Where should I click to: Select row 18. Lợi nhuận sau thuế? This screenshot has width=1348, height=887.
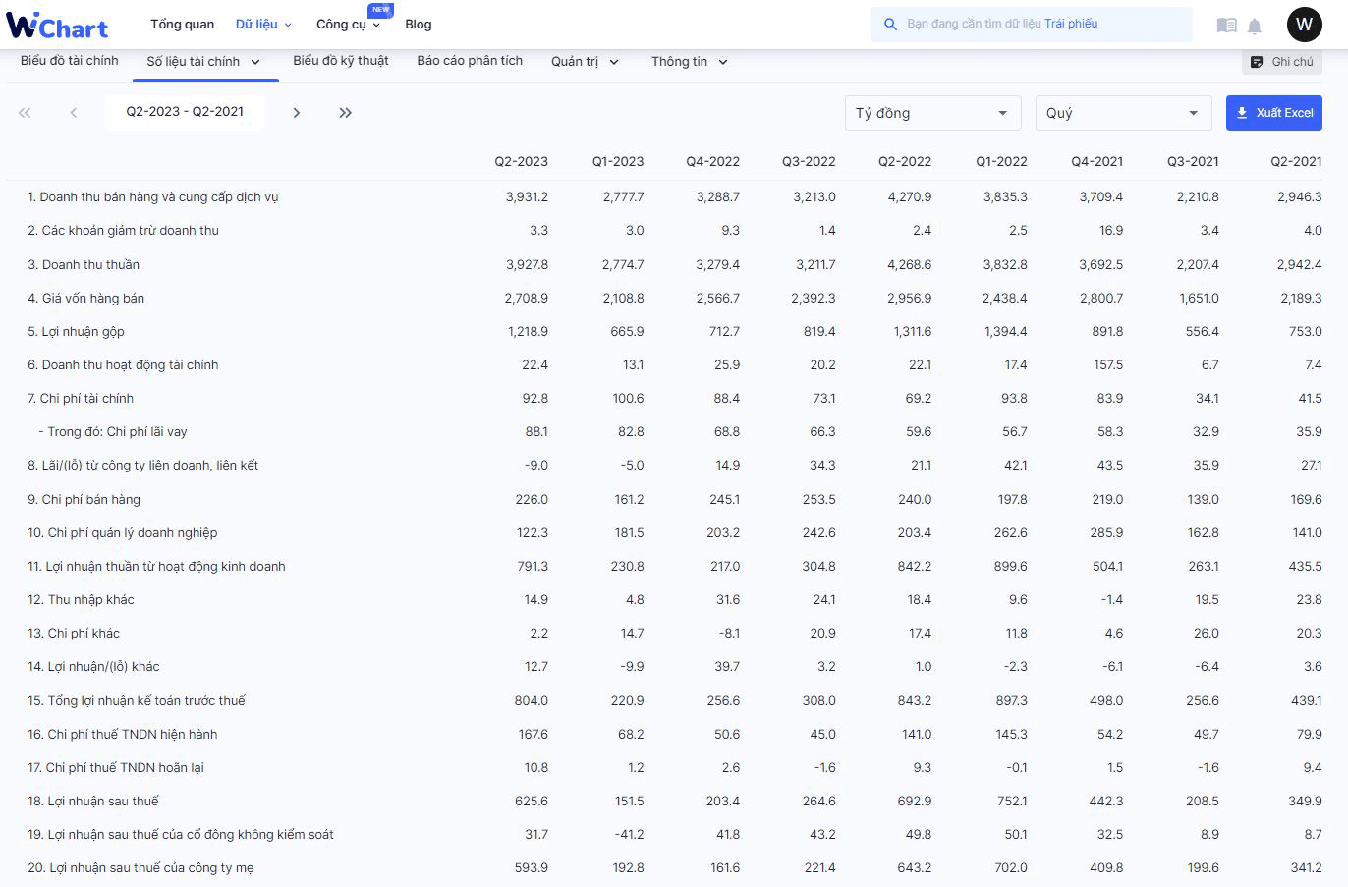(93, 802)
